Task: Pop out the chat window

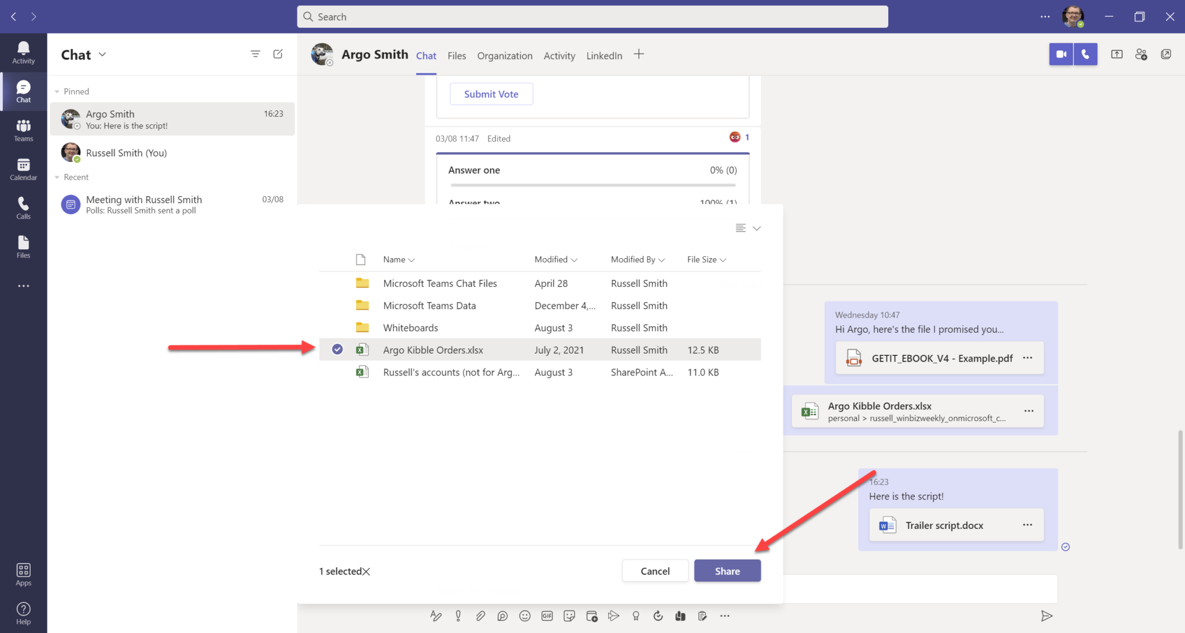Action: click(x=1166, y=54)
